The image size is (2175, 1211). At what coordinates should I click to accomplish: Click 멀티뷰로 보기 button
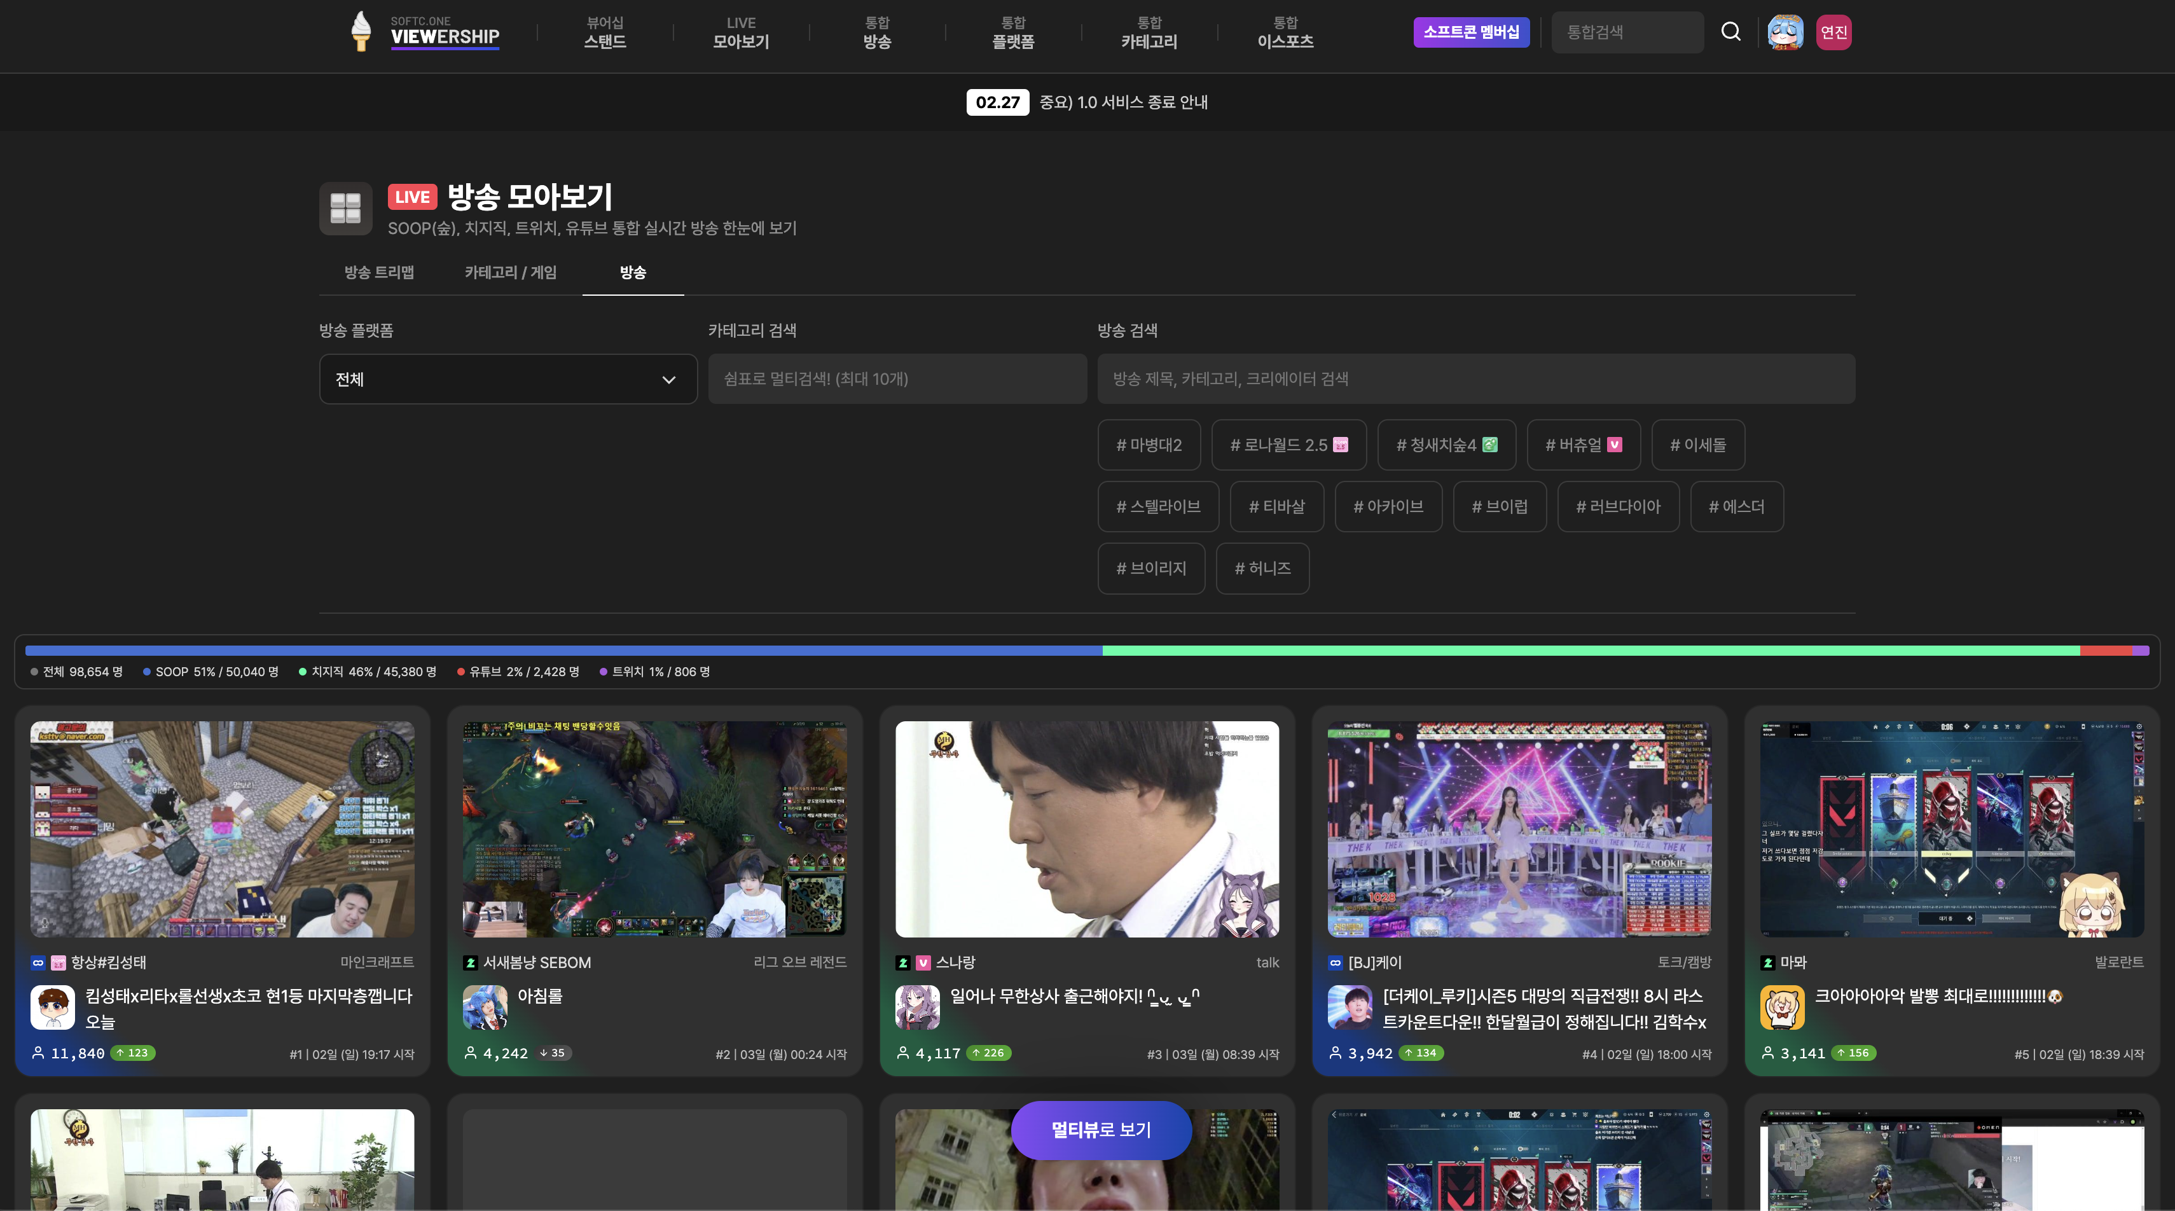[1101, 1130]
